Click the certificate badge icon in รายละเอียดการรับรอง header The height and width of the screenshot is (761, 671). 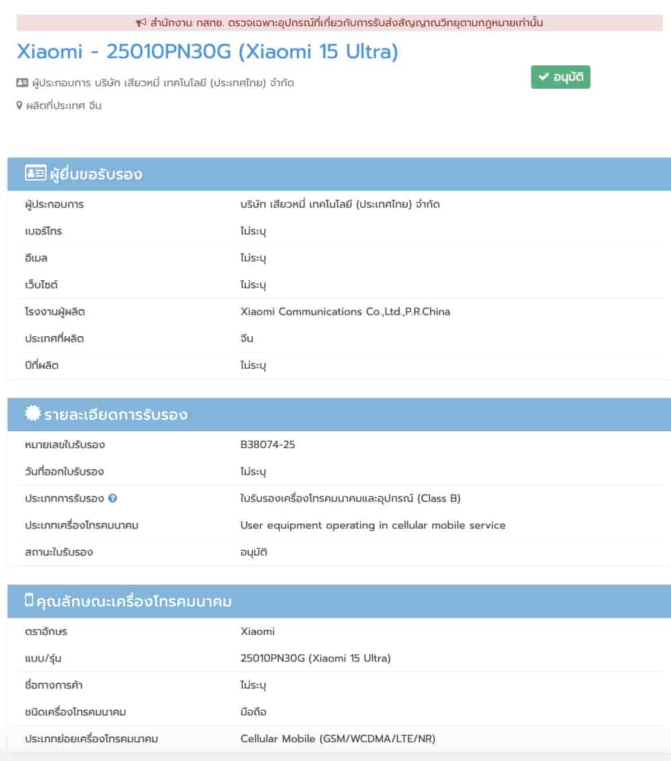[33, 413]
